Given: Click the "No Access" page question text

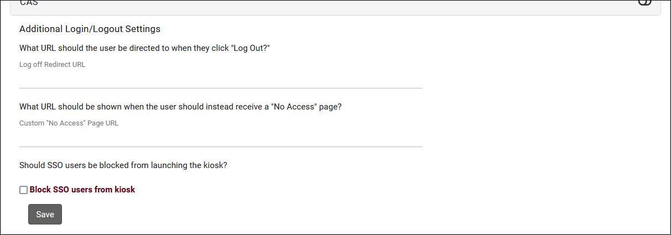Looking at the screenshot, I should (180, 107).
